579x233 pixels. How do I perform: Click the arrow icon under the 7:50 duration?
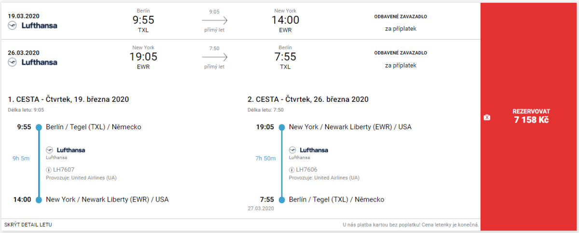[215, 57]
